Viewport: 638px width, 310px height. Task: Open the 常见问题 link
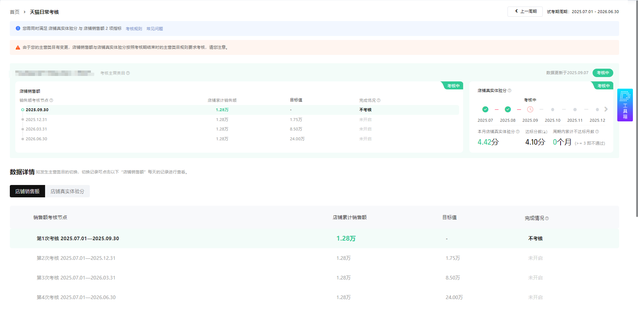(155, 29)
